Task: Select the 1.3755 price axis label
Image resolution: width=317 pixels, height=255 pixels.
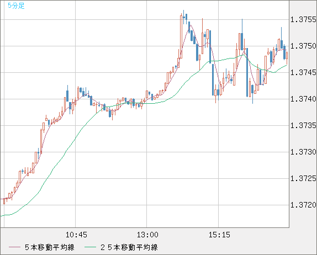Action: [303, 20]
